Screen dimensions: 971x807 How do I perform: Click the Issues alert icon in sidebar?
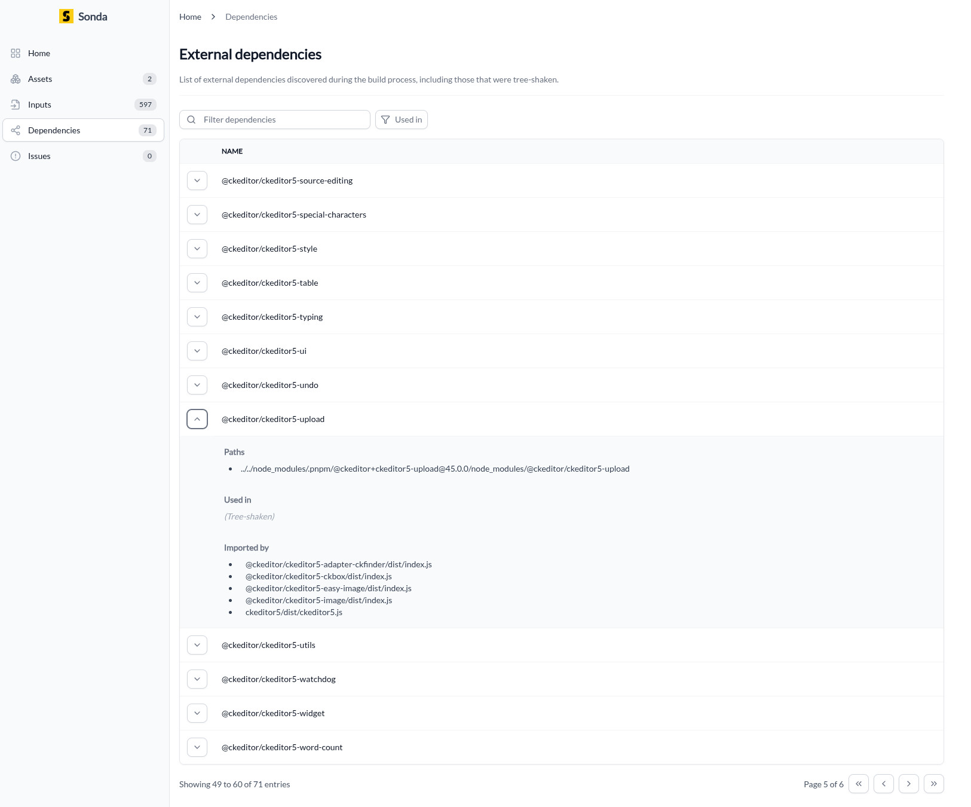point(16,156)
